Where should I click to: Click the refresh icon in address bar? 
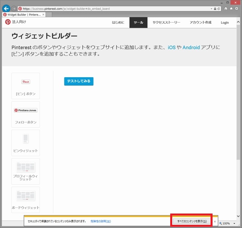218,8
